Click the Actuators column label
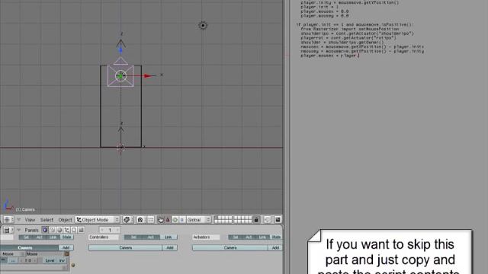 point(206,237)
